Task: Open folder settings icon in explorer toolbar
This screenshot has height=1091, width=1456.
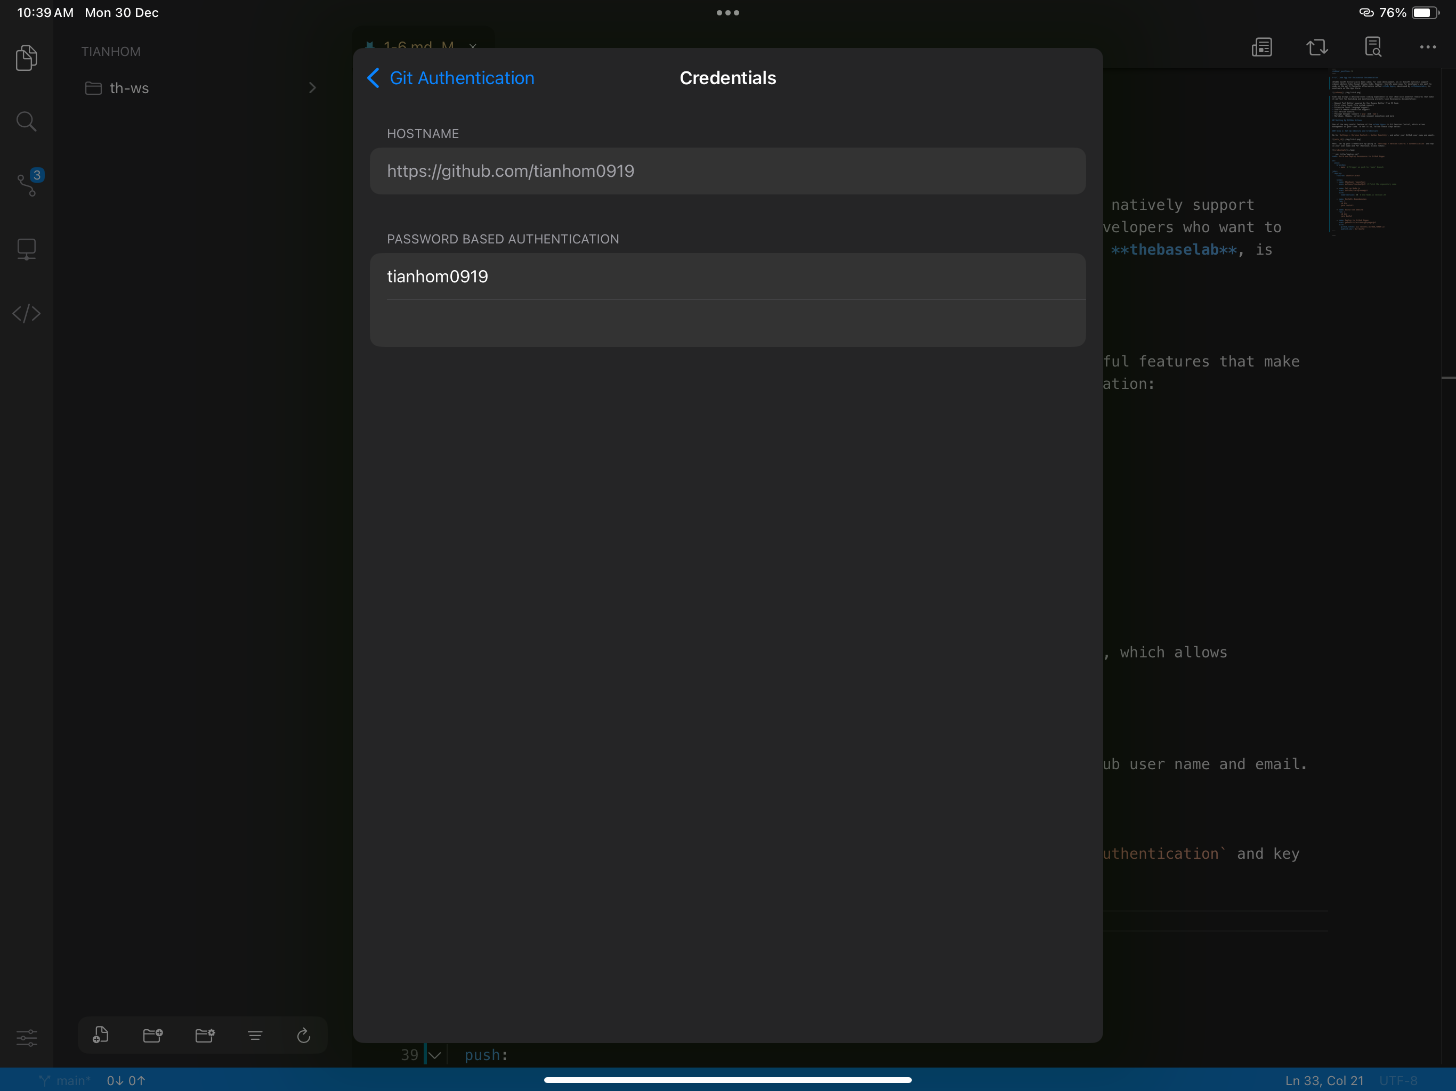Action: [x=205, y=1035]
